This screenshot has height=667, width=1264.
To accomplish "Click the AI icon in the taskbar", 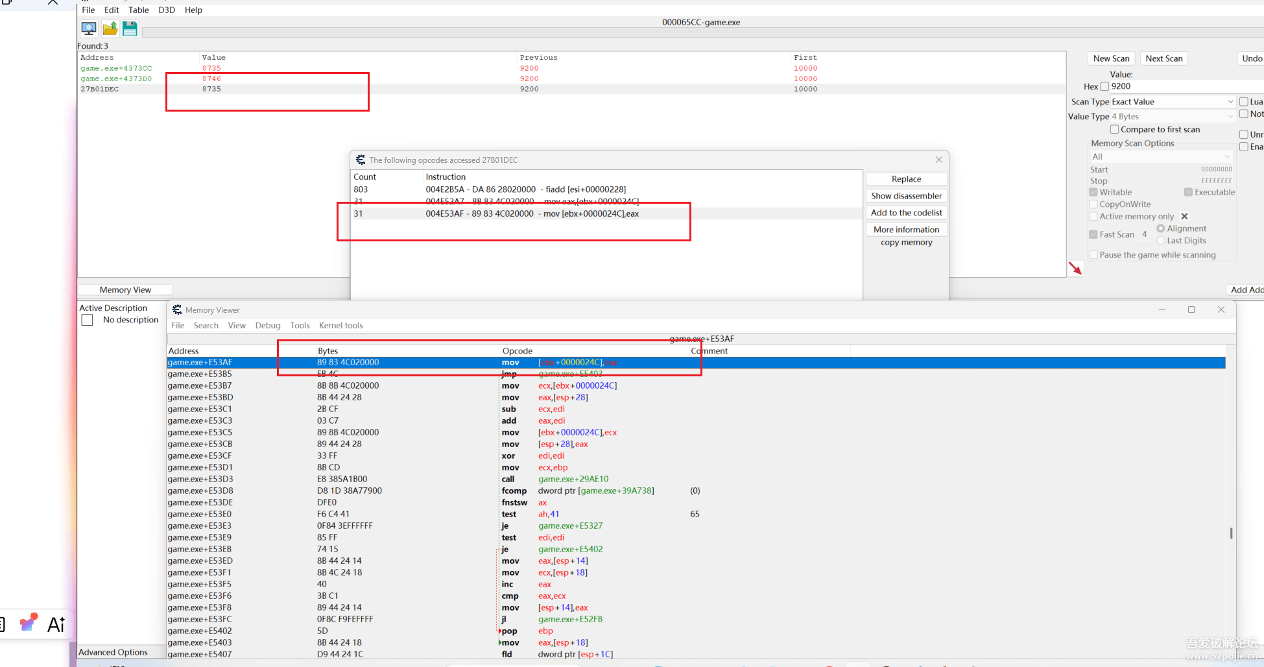I will click(x=56, y=624).
